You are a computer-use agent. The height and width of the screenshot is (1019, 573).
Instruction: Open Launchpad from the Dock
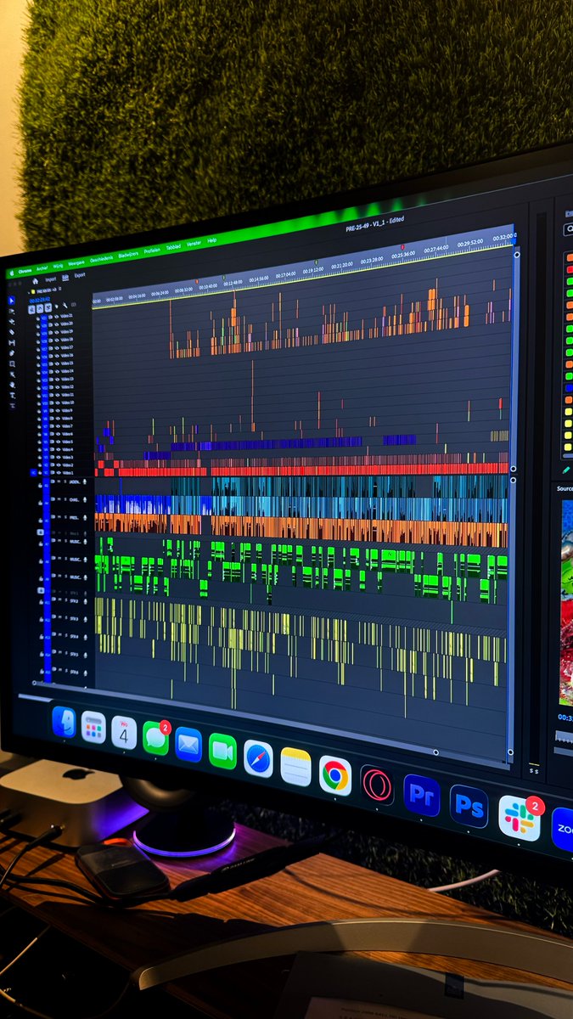point(93,727)
